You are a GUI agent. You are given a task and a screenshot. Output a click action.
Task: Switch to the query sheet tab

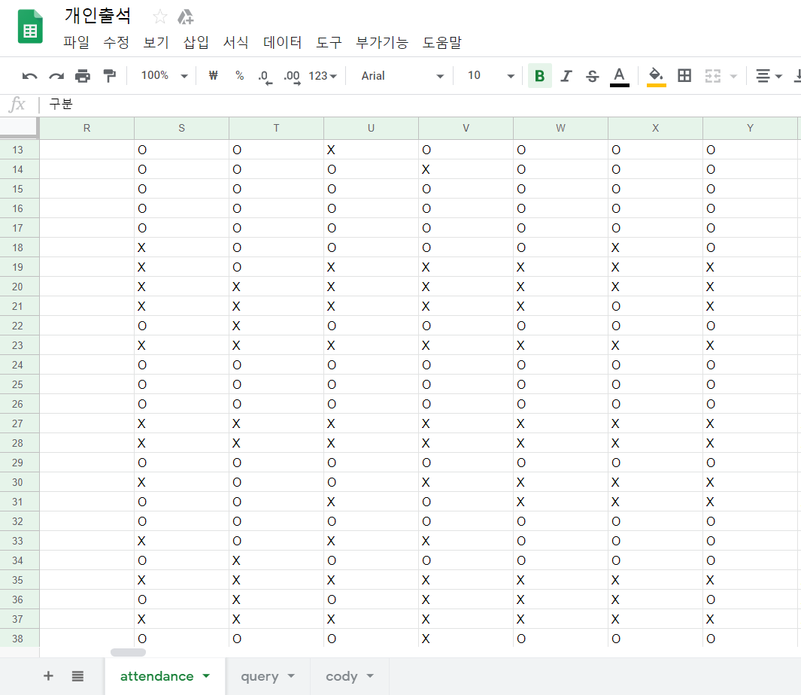(x=259, y=676)
